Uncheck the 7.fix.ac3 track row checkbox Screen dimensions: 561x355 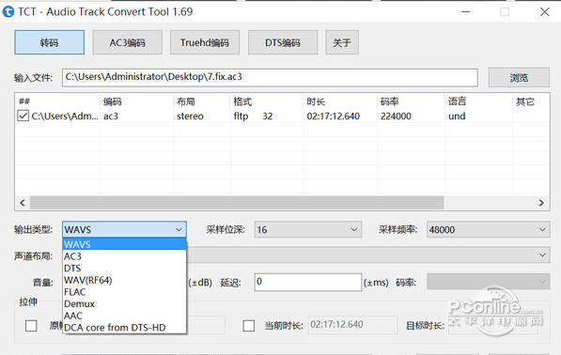click(x=23, y=116)
